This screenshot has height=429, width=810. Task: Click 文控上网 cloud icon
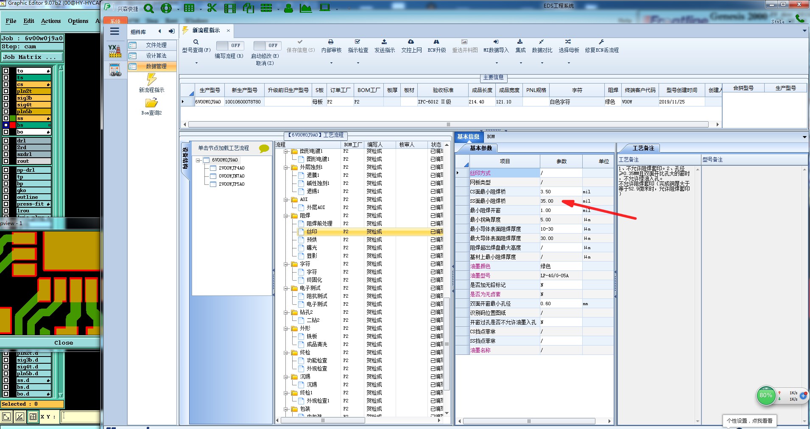pos(411,42)
